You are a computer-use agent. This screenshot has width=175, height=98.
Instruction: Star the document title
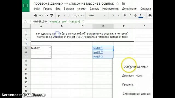point(118,4)
